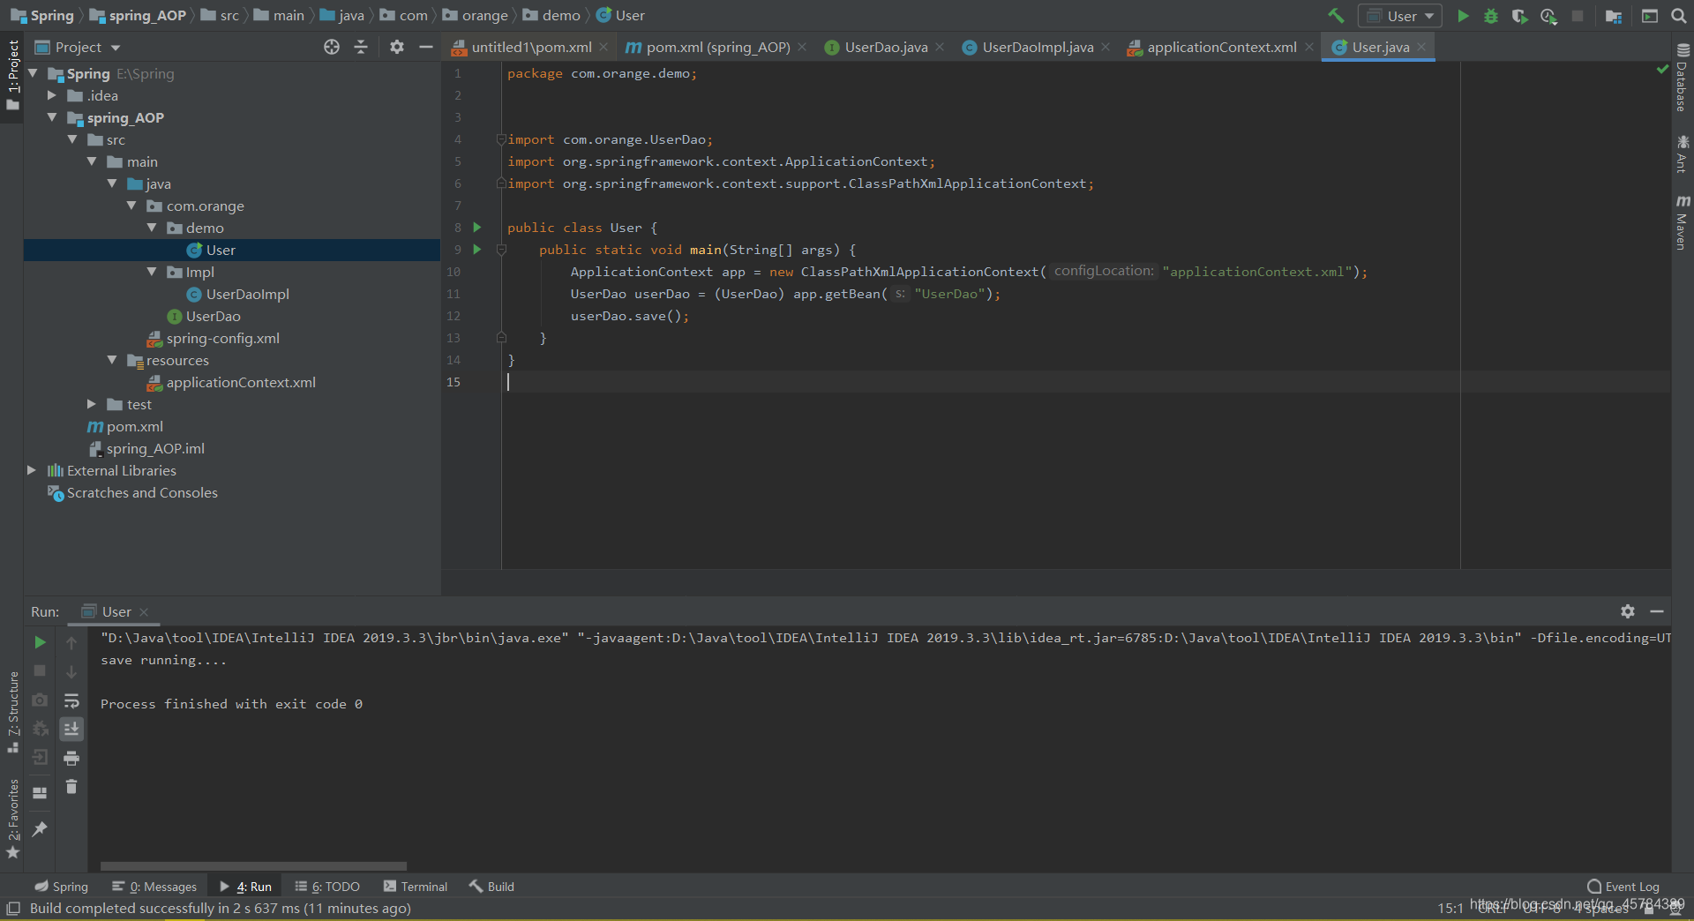Clear the console with trash icon
1694x921 pixels.
71,786
